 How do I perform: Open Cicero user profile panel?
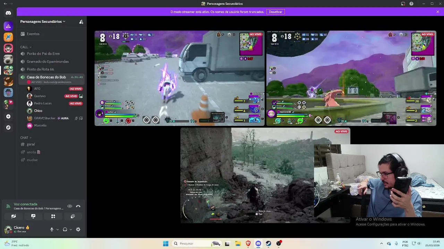(17, 229)
